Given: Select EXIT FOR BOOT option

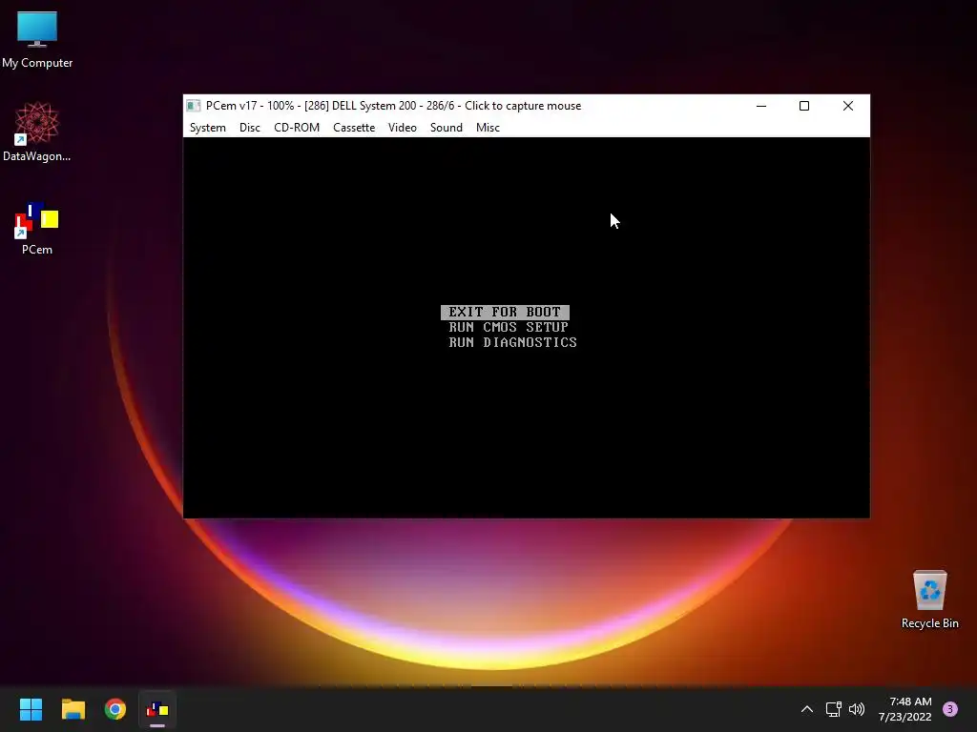Looking at the screenshot, I should coord(505,312).
